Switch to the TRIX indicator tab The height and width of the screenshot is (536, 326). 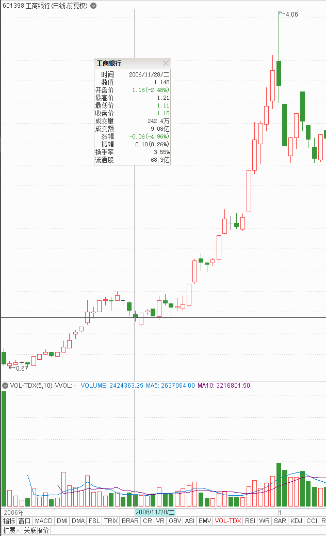point(110,521)
